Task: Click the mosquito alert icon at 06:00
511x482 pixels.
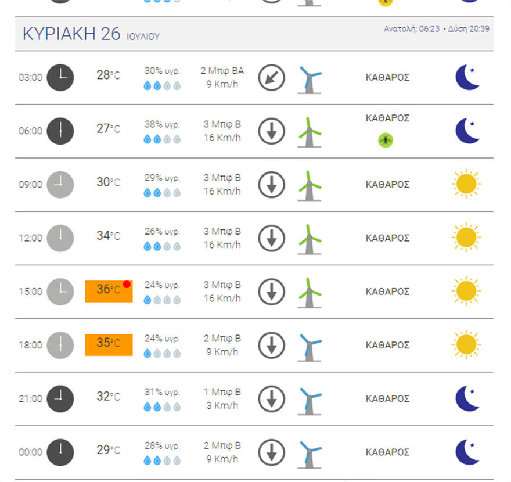Action: pyautogui.click(x=386, y=139)
